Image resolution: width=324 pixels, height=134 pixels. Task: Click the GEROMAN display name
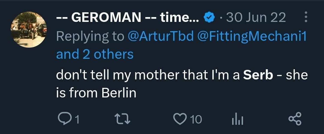(127, 18)
